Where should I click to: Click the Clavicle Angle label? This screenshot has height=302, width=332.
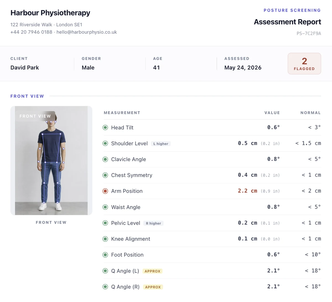pyautogui.click(x=129, y=159)
